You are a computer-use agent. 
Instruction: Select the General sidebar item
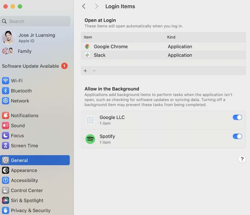click(35, 160)
